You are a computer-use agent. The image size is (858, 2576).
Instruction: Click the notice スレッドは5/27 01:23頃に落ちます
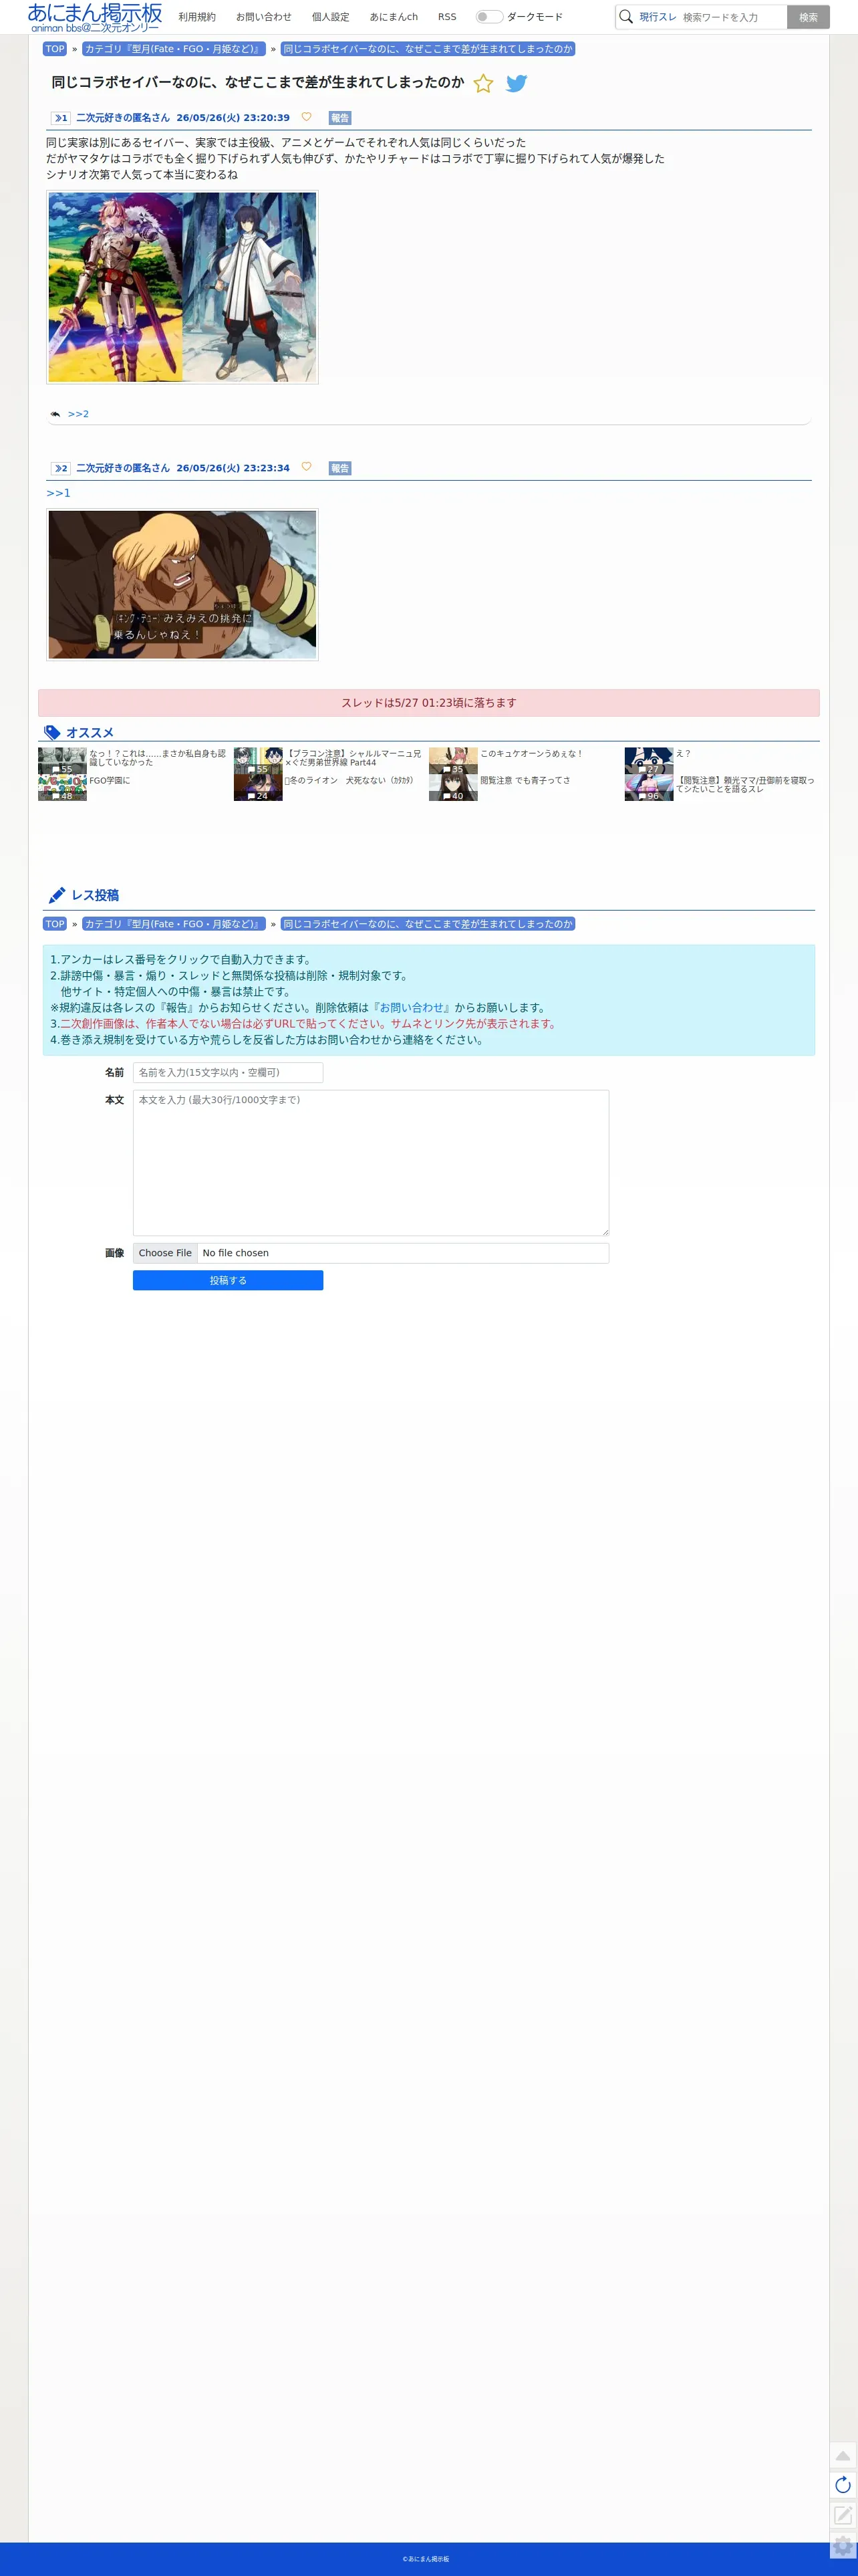[x=429, y=703]
